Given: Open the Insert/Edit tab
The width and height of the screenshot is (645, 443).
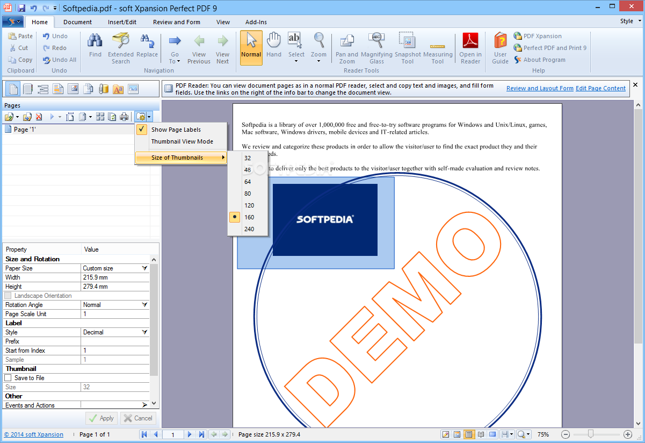Looking at the screenshot, I should click(122, 22).
